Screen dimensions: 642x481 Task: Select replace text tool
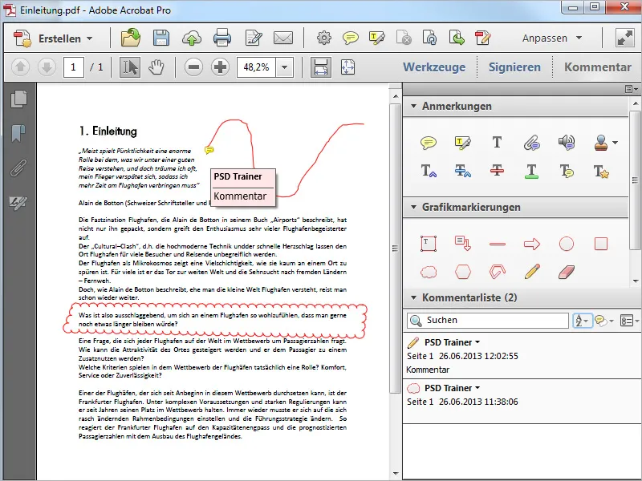(x=463, y=171)
